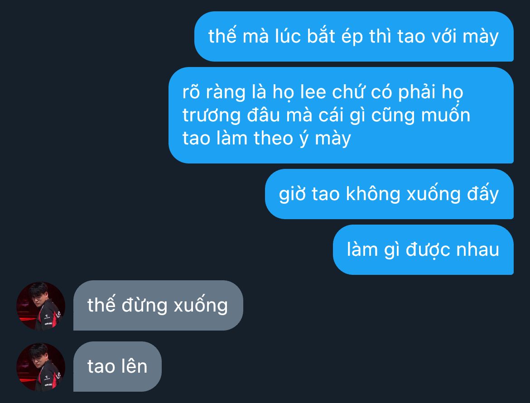Select the 'thế mà lúc bắt ép' message bubble
The image size is (530, 403).
354,37
